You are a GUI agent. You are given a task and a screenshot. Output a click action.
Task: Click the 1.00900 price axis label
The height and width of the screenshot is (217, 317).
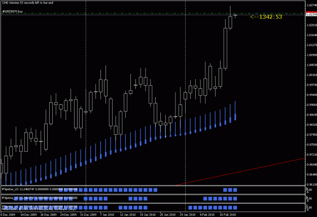pos(311,55)
